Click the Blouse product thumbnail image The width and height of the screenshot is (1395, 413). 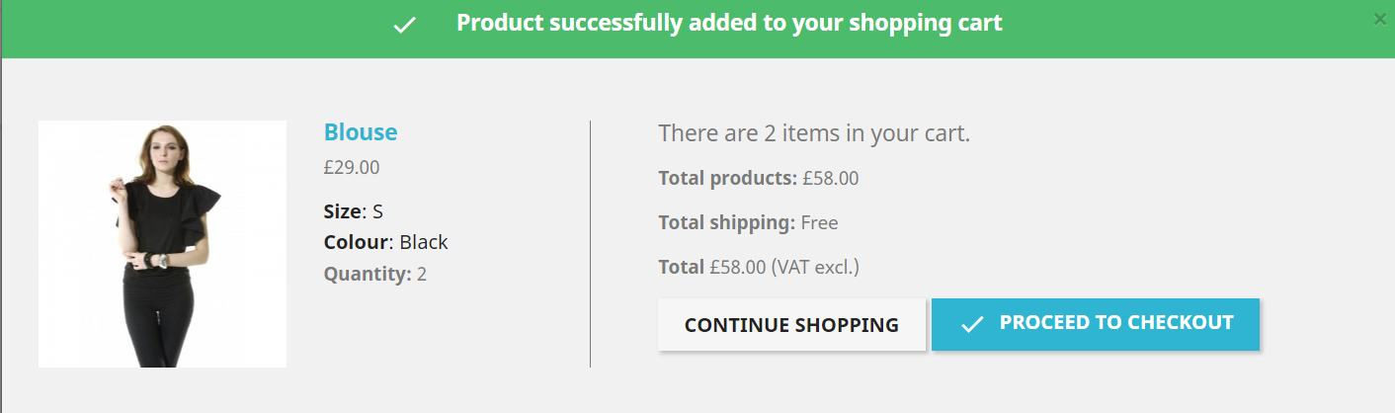click(162, 244)
